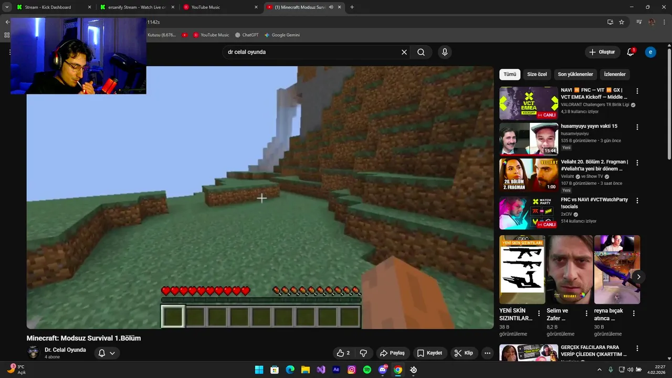
Task: Expand the subscription notification bell dropdown
Action: pos(107,353)
